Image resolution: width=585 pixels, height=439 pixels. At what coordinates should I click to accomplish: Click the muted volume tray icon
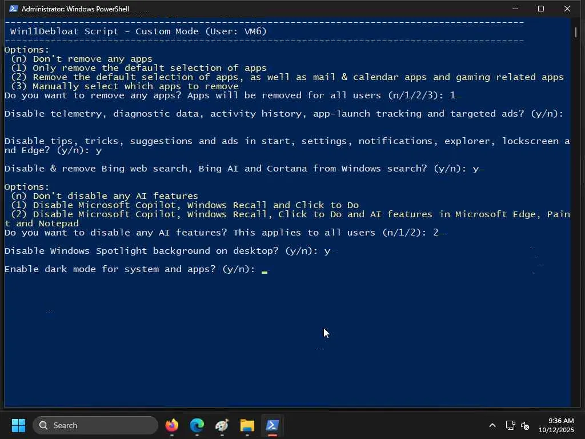pyautogui.click(x=525, y=425)
